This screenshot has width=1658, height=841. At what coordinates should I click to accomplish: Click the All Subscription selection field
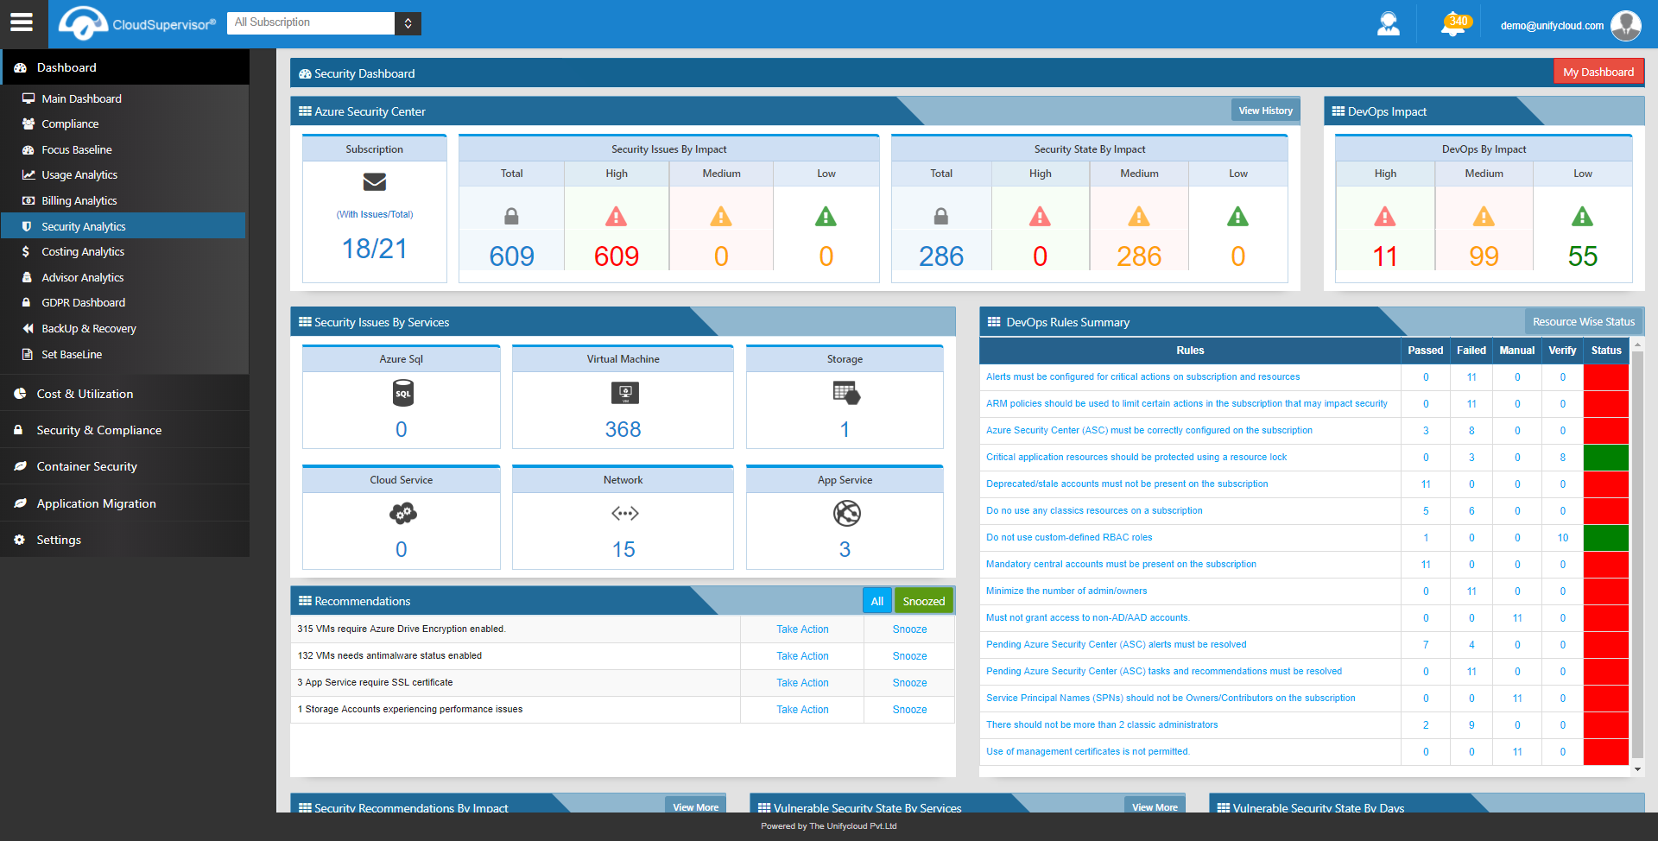pyautogui.click(x=311, y=23)
